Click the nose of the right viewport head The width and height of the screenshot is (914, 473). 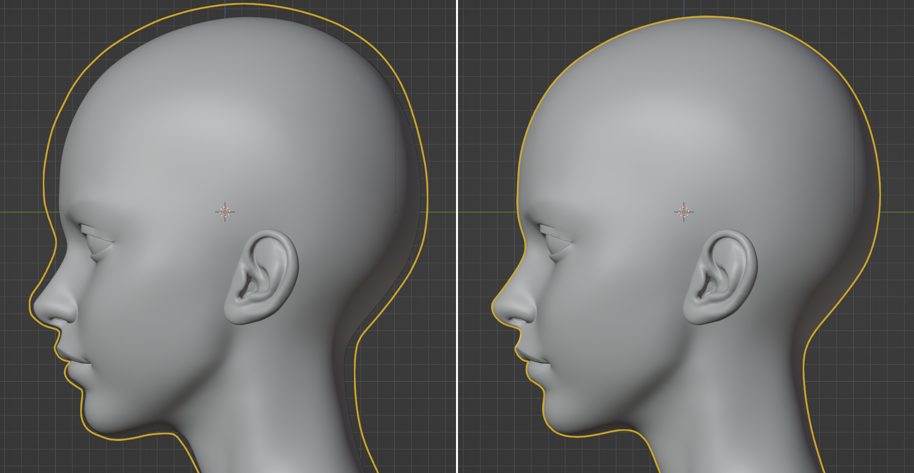(x=513, y=304)
